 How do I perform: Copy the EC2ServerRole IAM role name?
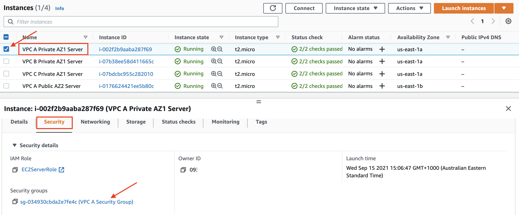[x=15, y=170]
